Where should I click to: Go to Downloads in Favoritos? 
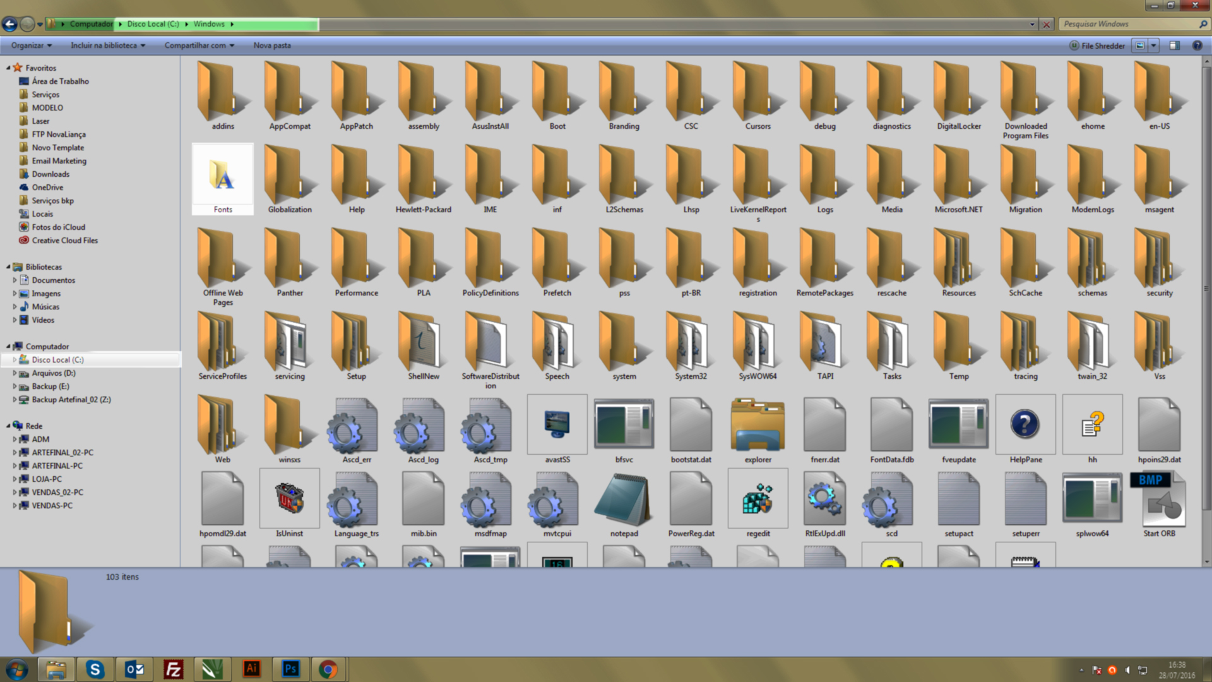[50, 174]
